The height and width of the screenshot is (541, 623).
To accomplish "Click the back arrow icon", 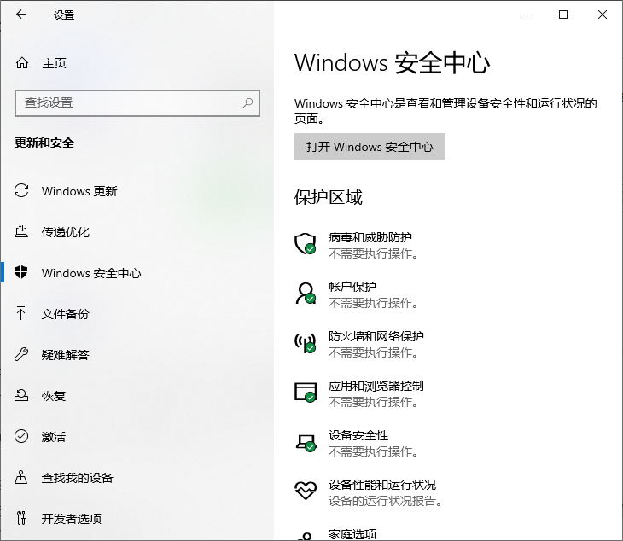I will click(x=21, y=15).
